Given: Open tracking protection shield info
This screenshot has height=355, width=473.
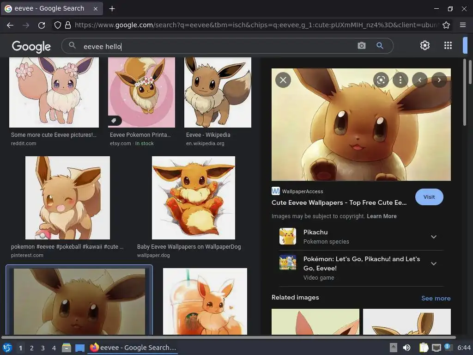Looking at the screenshot, I should click(57, 25).
